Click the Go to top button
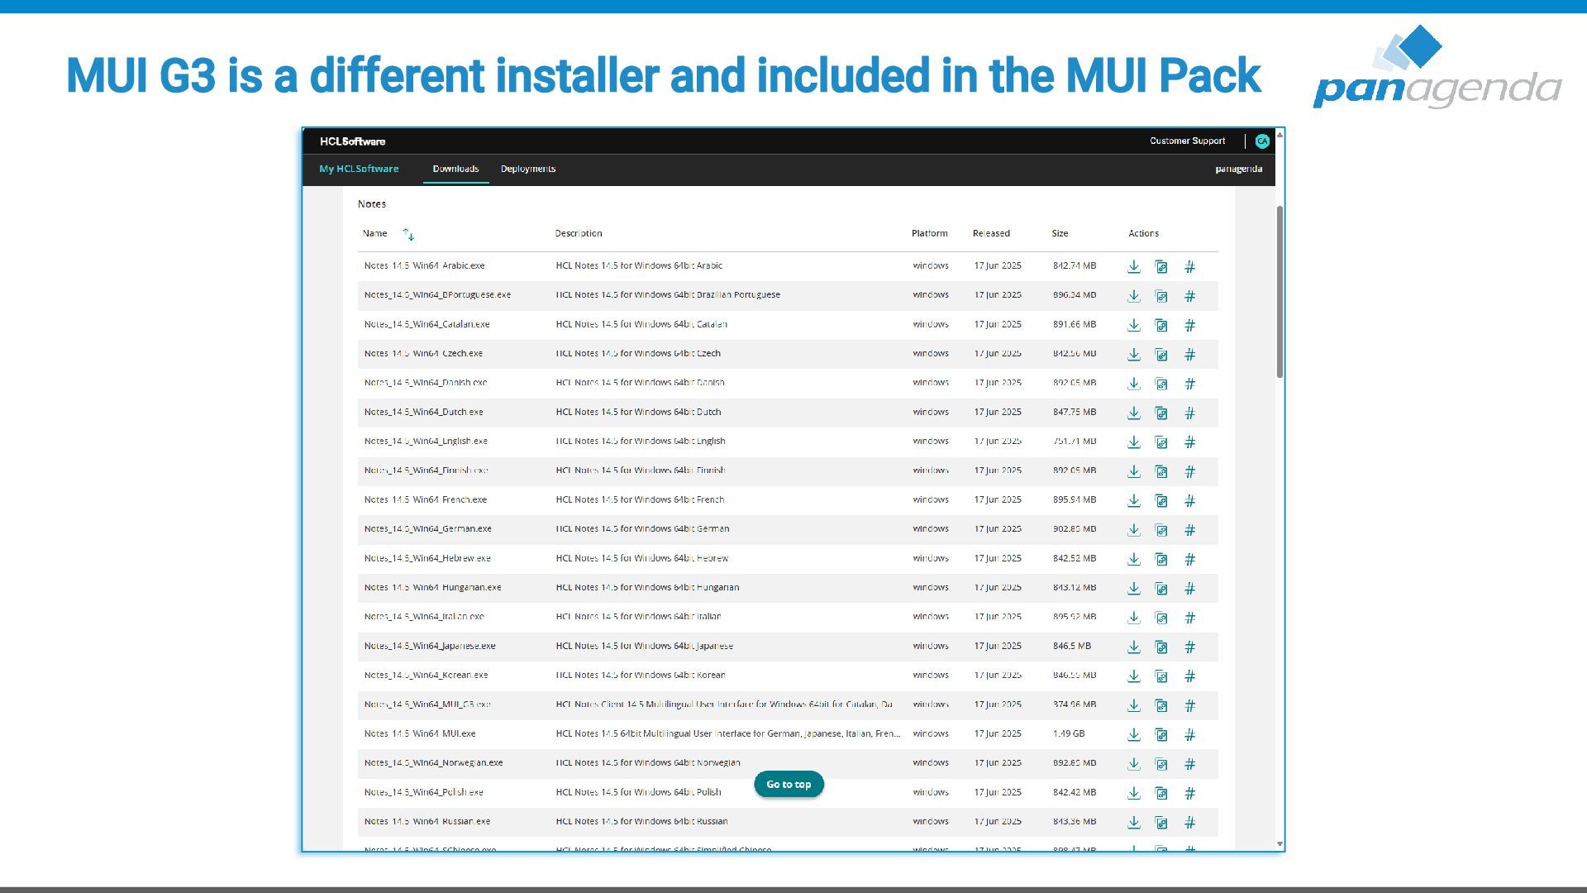Viewport: 1587px width, 893px height. pos(789,784)
